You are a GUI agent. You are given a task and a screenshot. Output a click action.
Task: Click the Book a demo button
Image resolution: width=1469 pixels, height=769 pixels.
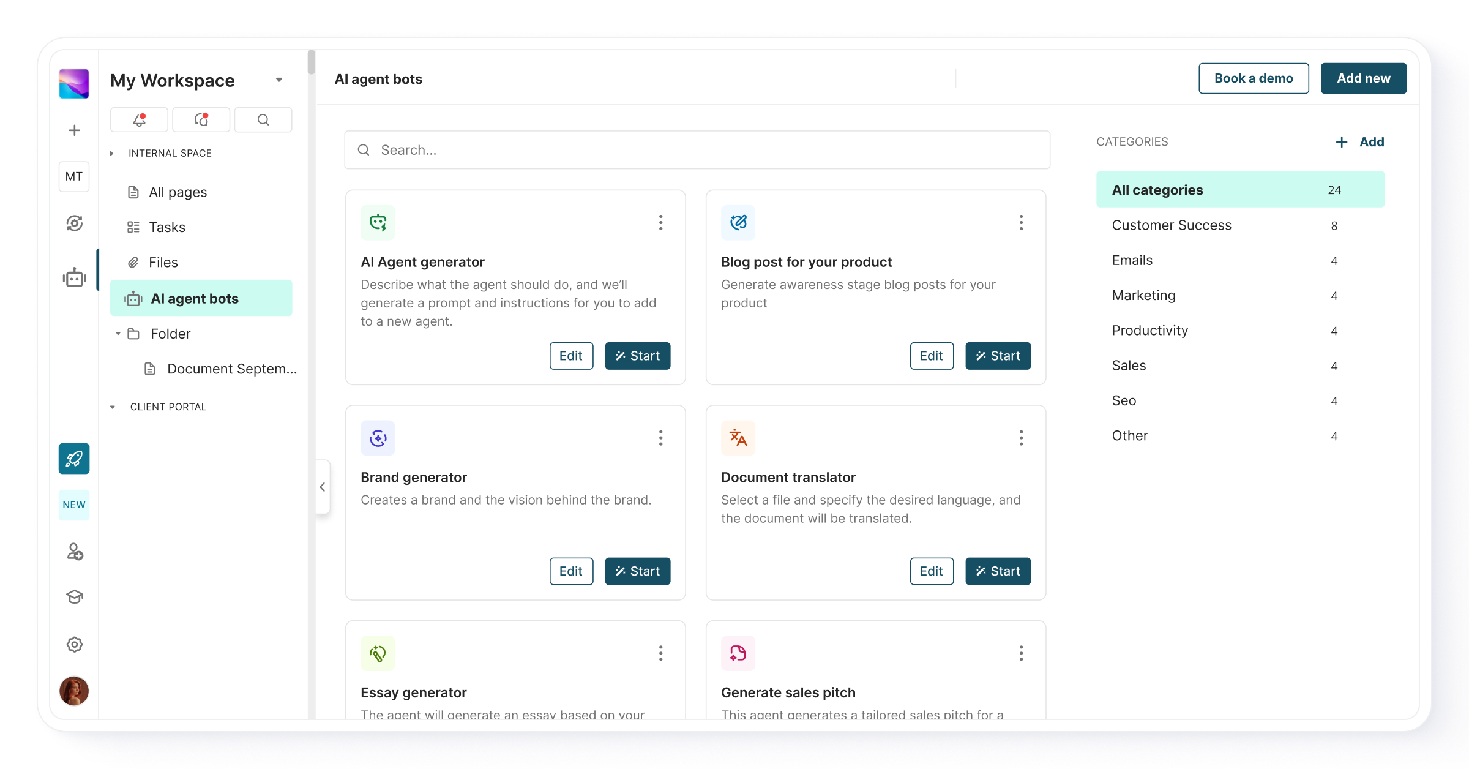coord(1253,78)
